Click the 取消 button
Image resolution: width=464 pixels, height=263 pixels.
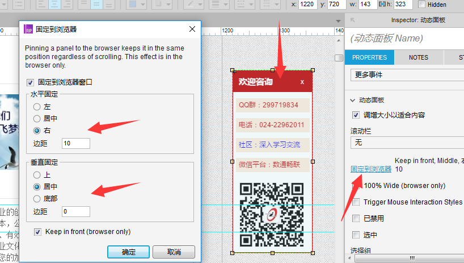(x=174, y=252)
